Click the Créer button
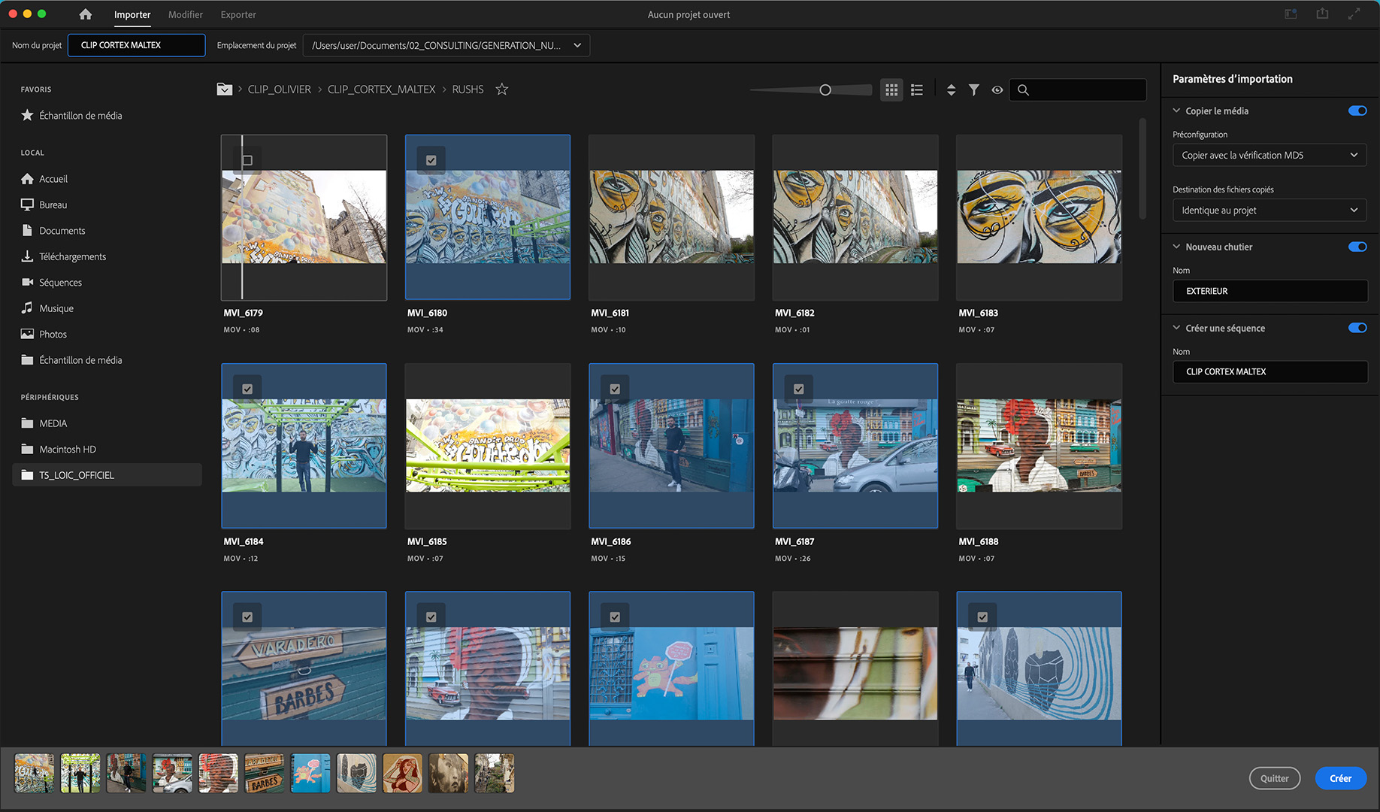1380x812 pixels. click(x=1340, y=778)
